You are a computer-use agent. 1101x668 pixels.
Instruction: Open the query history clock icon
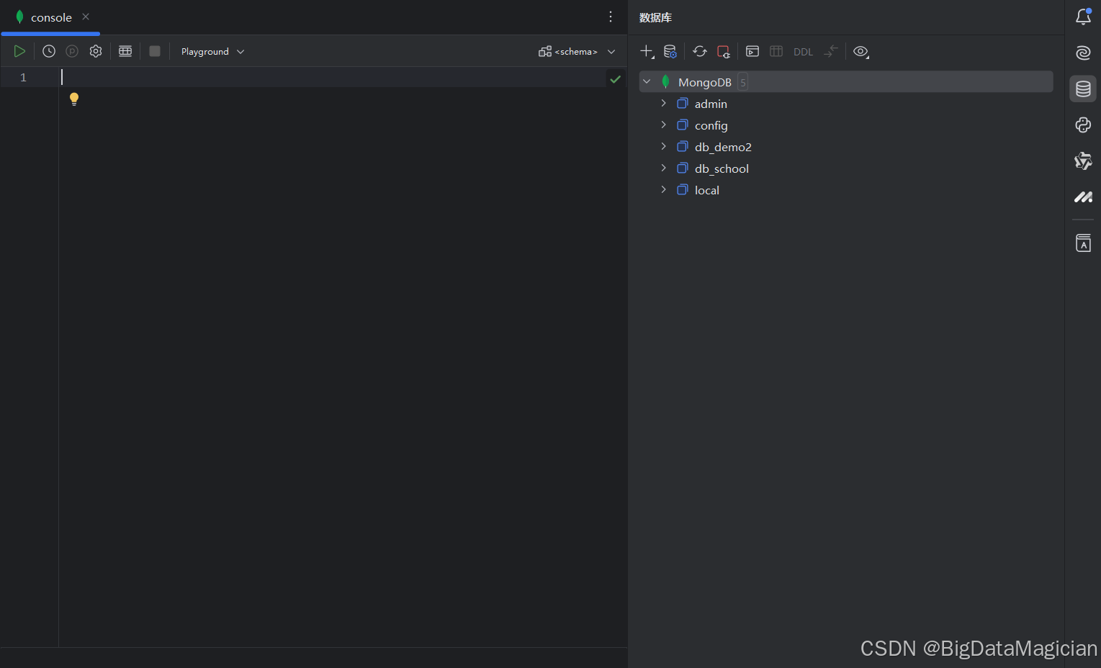pos(49,51)
